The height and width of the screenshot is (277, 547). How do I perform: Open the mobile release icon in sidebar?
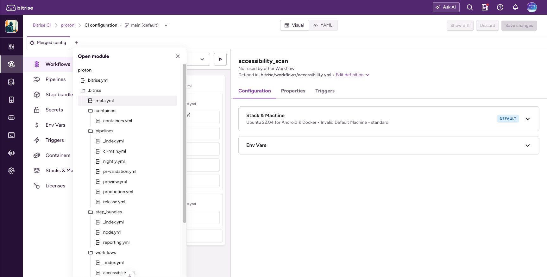(x=11, y=100)
